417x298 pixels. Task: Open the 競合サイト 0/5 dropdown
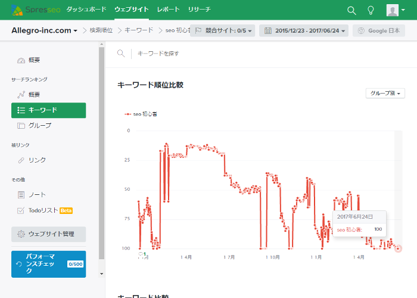[x=223, y=30]
